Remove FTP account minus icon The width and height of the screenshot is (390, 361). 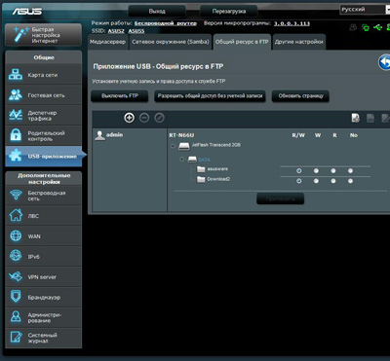coord(144,118)
